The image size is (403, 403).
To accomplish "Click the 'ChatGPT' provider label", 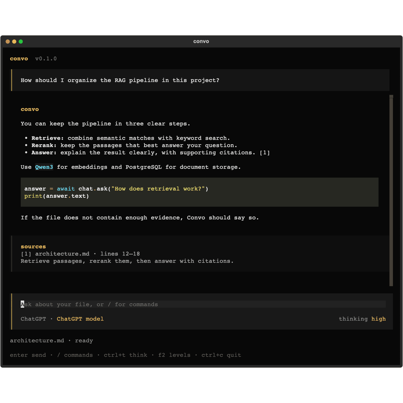I will (33, 319).
